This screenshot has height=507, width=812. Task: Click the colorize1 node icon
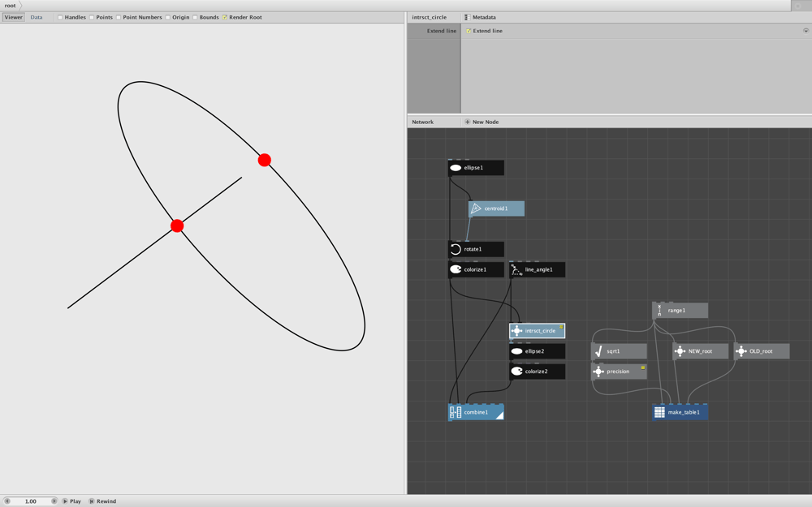pos(456,269)
